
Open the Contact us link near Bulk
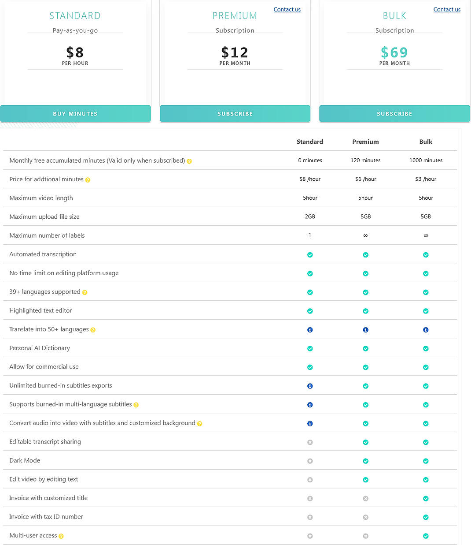coord(447,9)
